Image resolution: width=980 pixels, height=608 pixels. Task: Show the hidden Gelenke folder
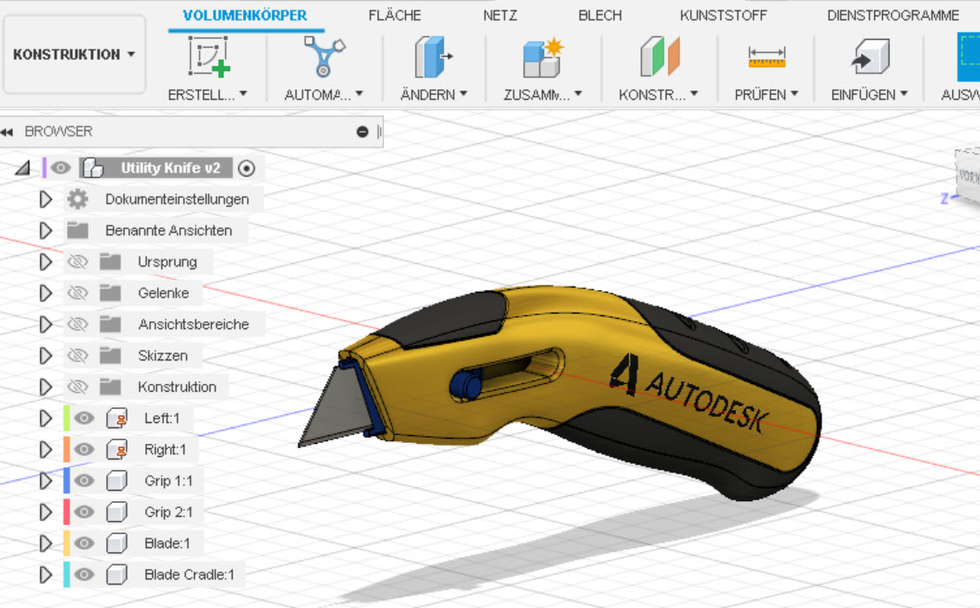[77, 293]
